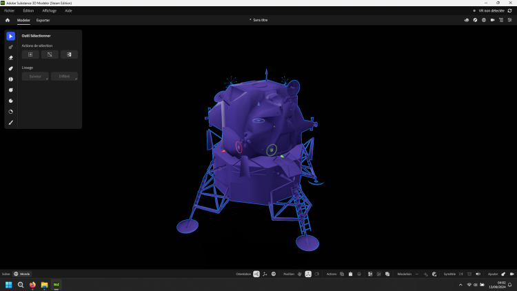Expand the Sauveur lissage dropdown

tap(35, 77)
